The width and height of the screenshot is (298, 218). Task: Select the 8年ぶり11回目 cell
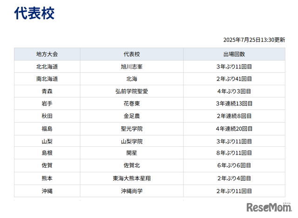click(x=234, y=153)
